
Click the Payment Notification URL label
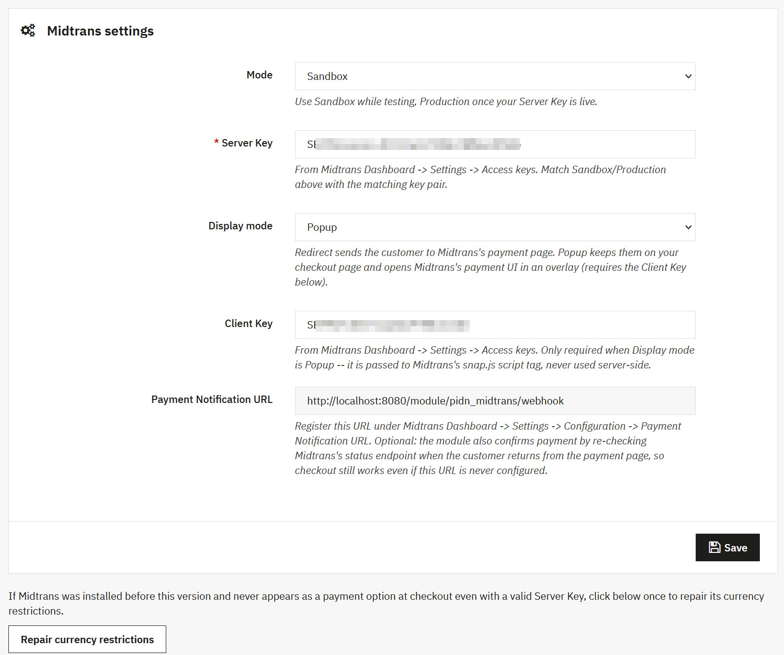click(x=212, y=400)
